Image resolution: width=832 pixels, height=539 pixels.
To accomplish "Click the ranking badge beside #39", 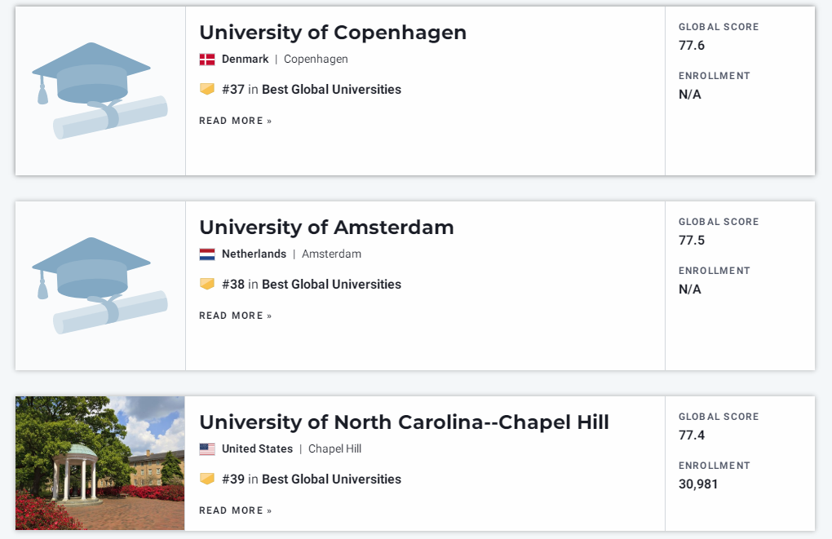I will [207, 479].
